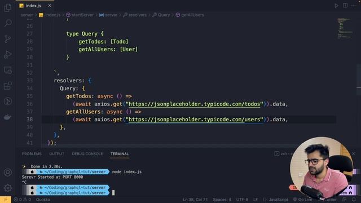This screenshot has width=361, height=203.
Task: Open the todos URL link on line 36
Action: click(x=194, y=104)
